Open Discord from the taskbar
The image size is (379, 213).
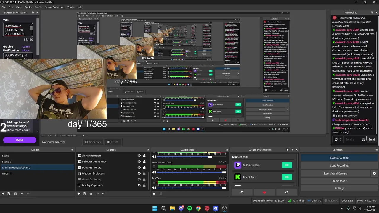click(181, 208)
